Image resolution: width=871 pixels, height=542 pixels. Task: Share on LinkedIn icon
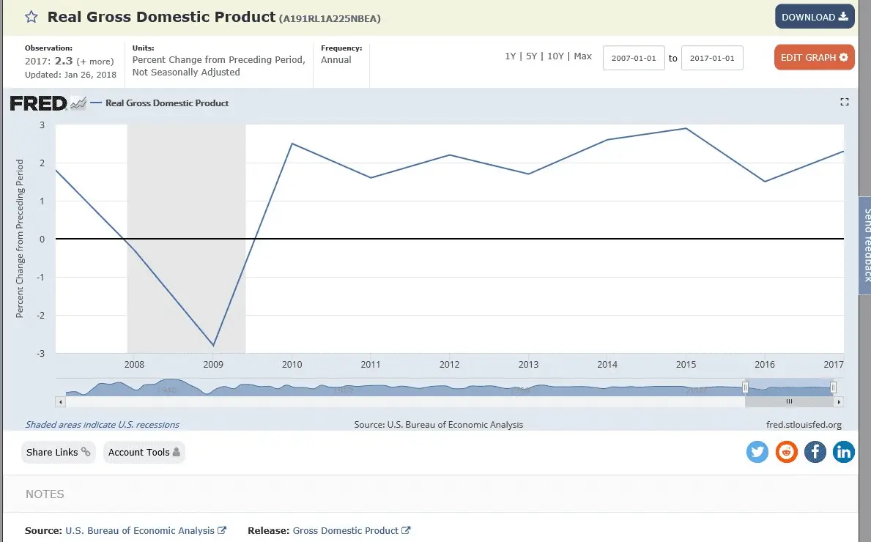tap(844, 452)
